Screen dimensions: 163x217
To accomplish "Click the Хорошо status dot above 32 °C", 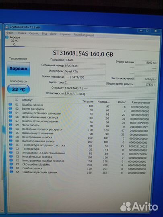I will [7, 37].
